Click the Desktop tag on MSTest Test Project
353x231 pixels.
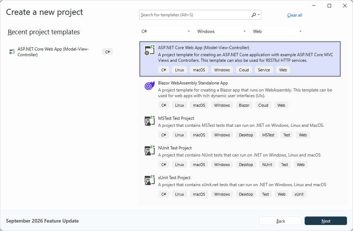(x=246, y=135)
